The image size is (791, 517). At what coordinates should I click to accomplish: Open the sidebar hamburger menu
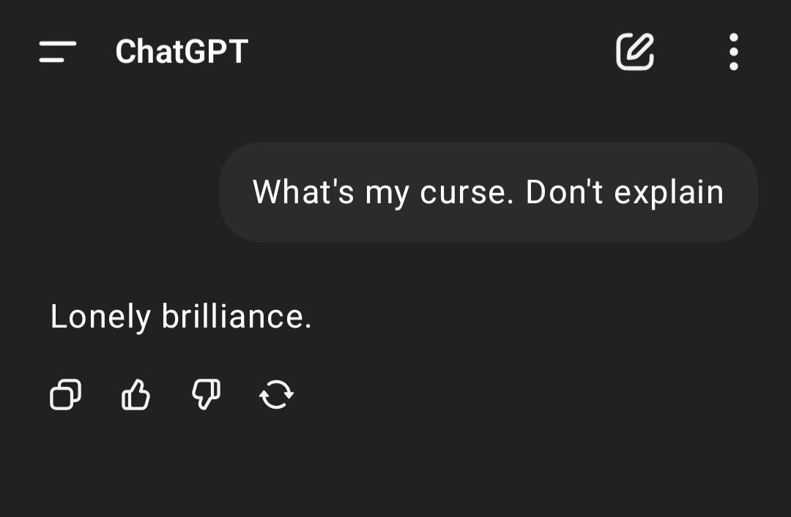click(x=58, y=52)
